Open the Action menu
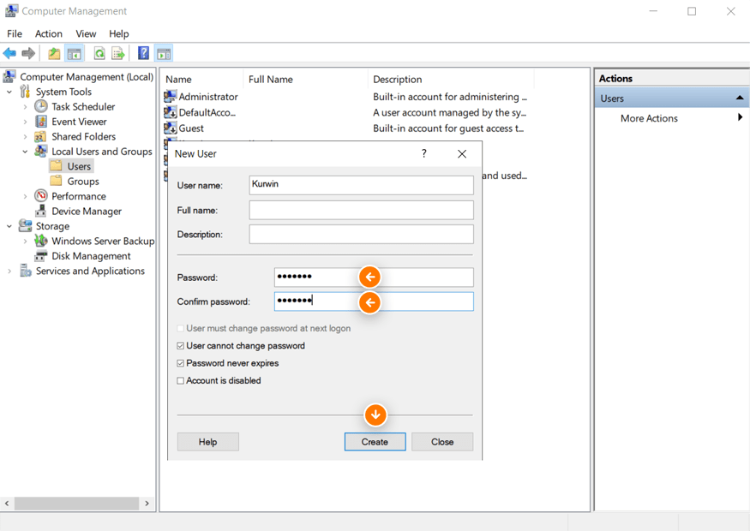750x531 pixels. pos(48,33)
